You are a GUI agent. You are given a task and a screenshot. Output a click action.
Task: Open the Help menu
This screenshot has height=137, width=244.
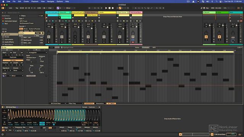(67, 2)
